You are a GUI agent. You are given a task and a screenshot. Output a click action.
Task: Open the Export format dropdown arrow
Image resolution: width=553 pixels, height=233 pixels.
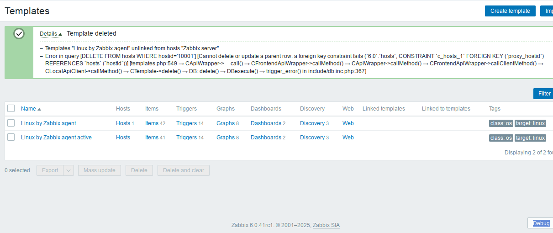pyautogui.click(x=68, y=170)
